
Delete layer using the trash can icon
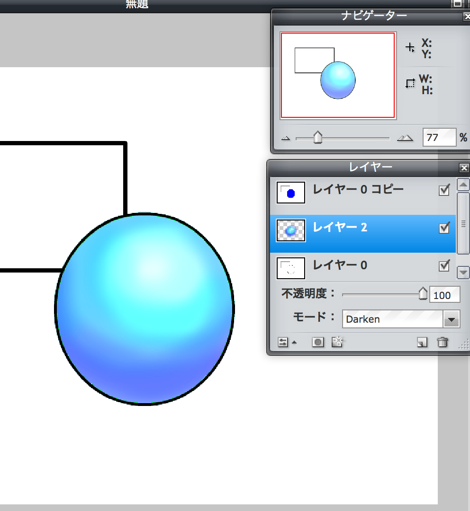443,342
